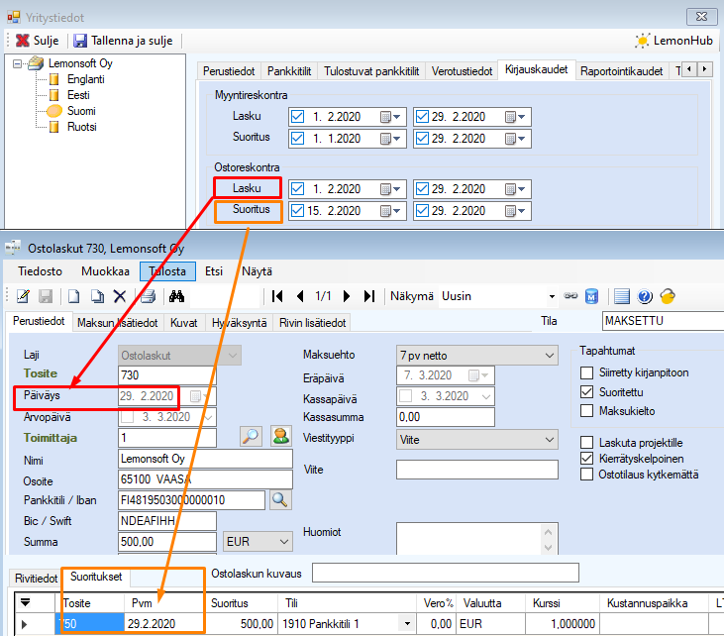Open EUR currency dropdown
The width and height of the screenshot is (724, 636).
[x=284, y=541]
